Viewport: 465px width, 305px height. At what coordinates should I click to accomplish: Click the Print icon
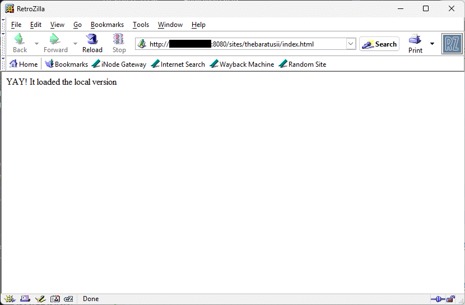pyautogui.click(x=415, y=39)
